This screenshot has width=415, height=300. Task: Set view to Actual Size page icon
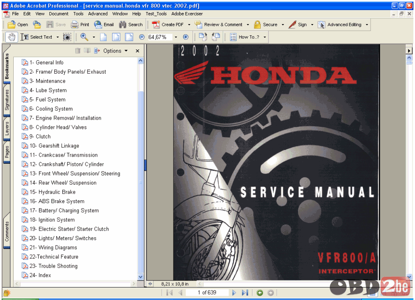[103, 37]
